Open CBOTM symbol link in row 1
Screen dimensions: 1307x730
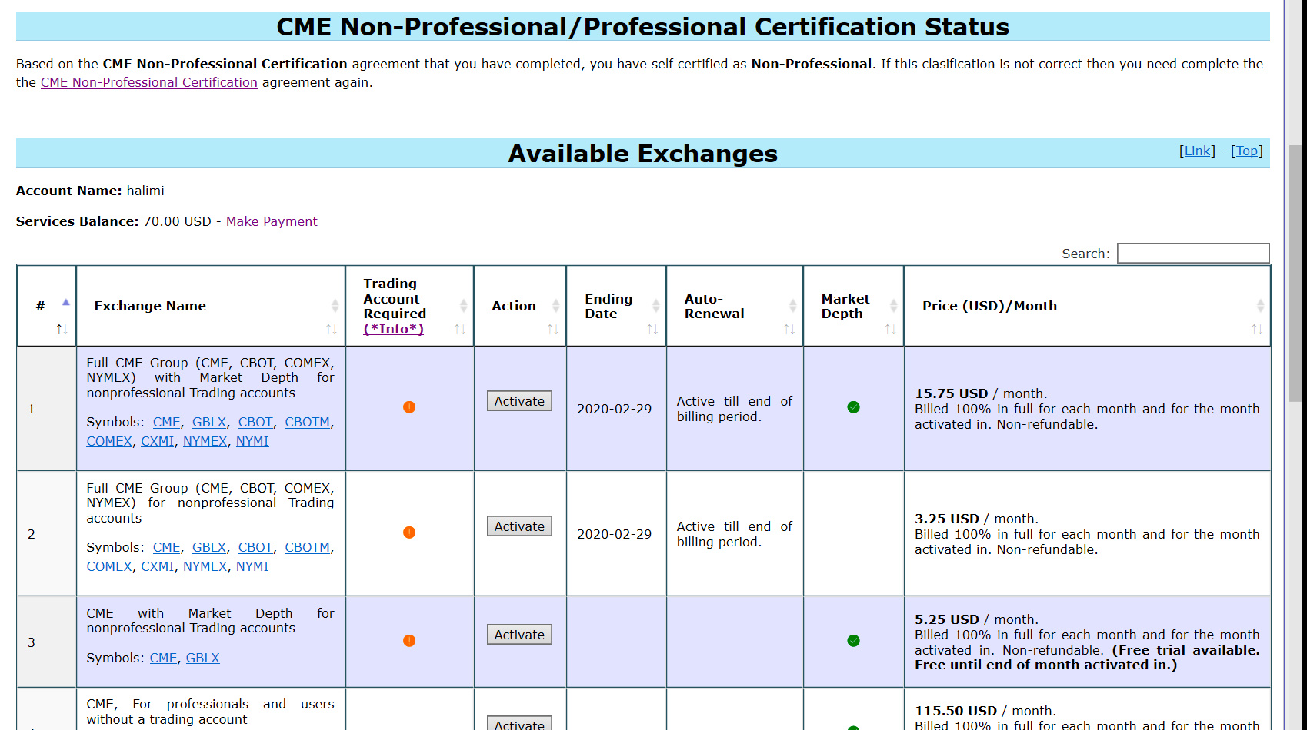(x=308, y=422)
